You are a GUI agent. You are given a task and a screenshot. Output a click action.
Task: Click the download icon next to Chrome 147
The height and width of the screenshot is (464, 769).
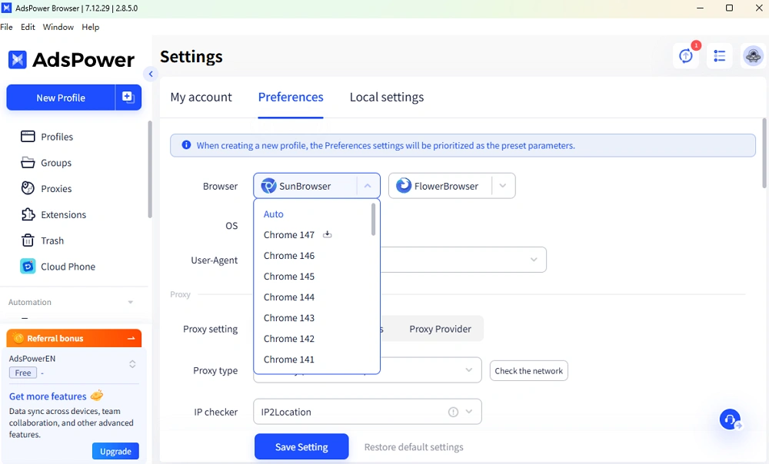[x=327, y=235]
